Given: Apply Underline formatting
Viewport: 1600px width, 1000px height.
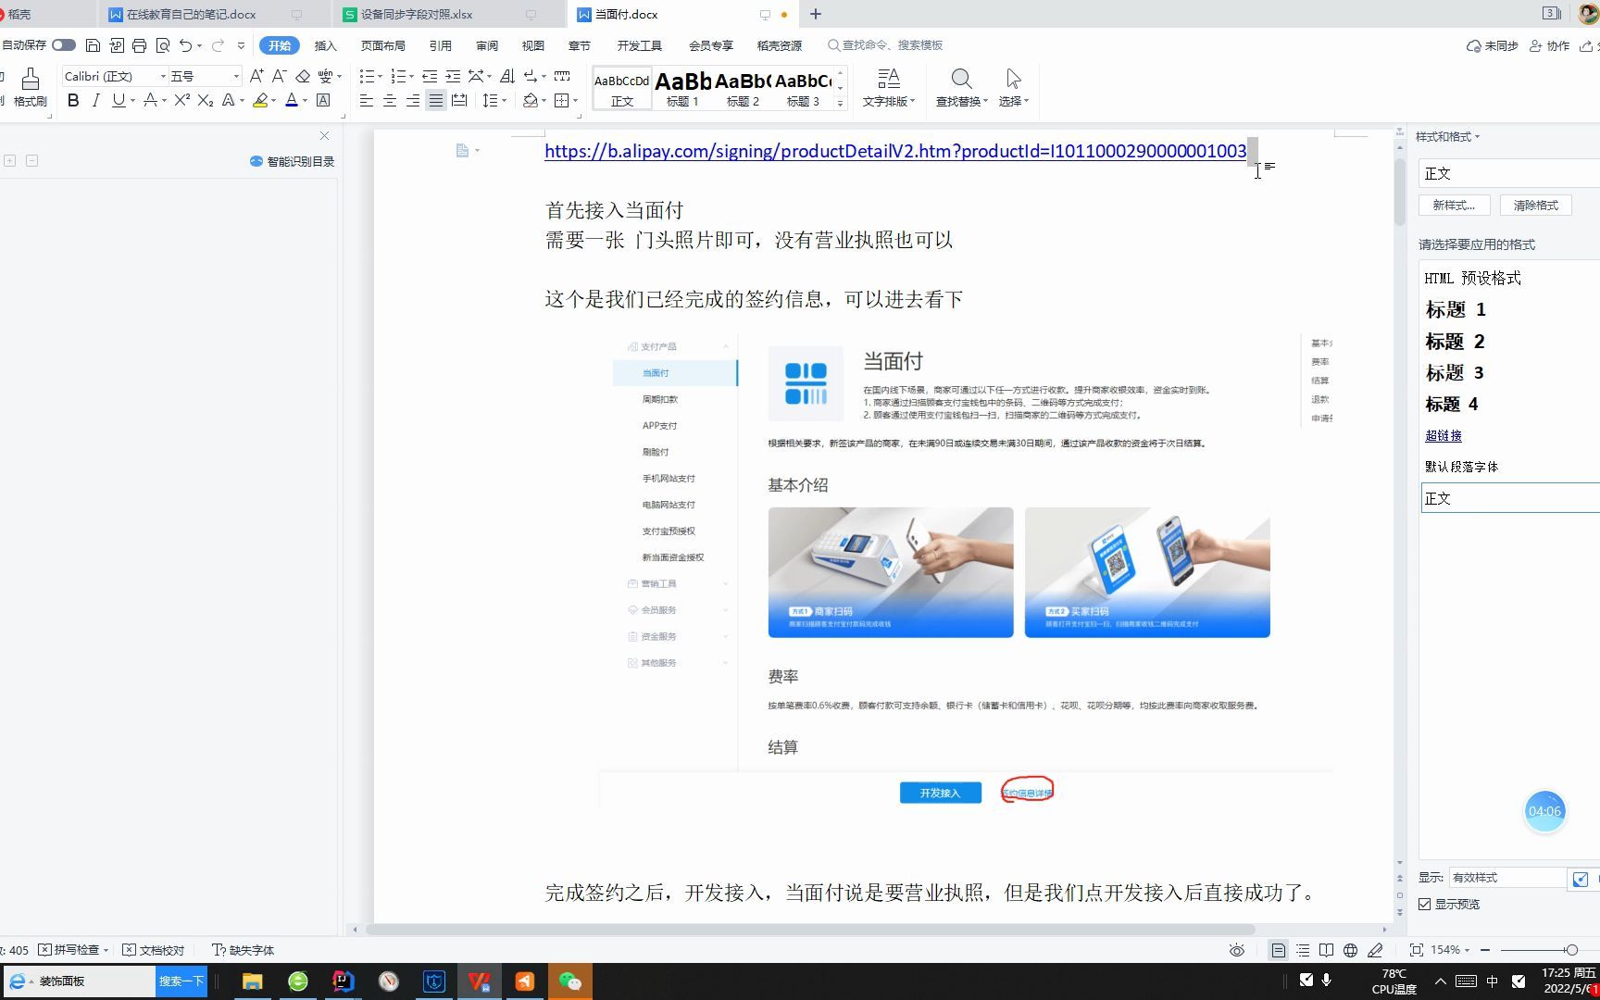Looking at the screenshot, I should pyautogui.click(x=118, y=100).
